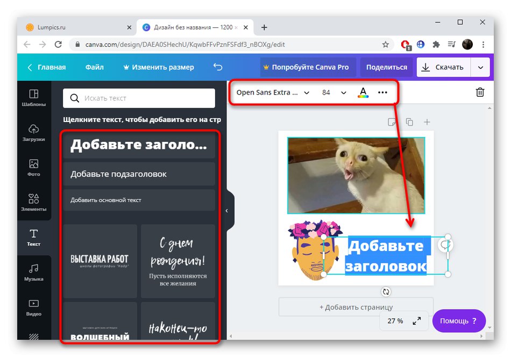The image size is (511, 357).
Task: Duplicate the page using copy icon
Action: pos(409,122)
